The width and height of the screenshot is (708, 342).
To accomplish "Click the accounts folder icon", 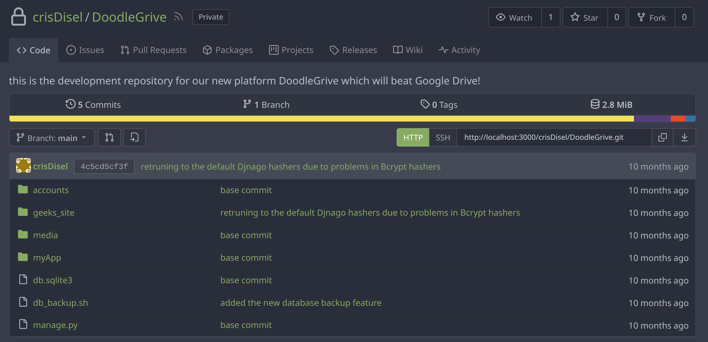I will (23, 189).
